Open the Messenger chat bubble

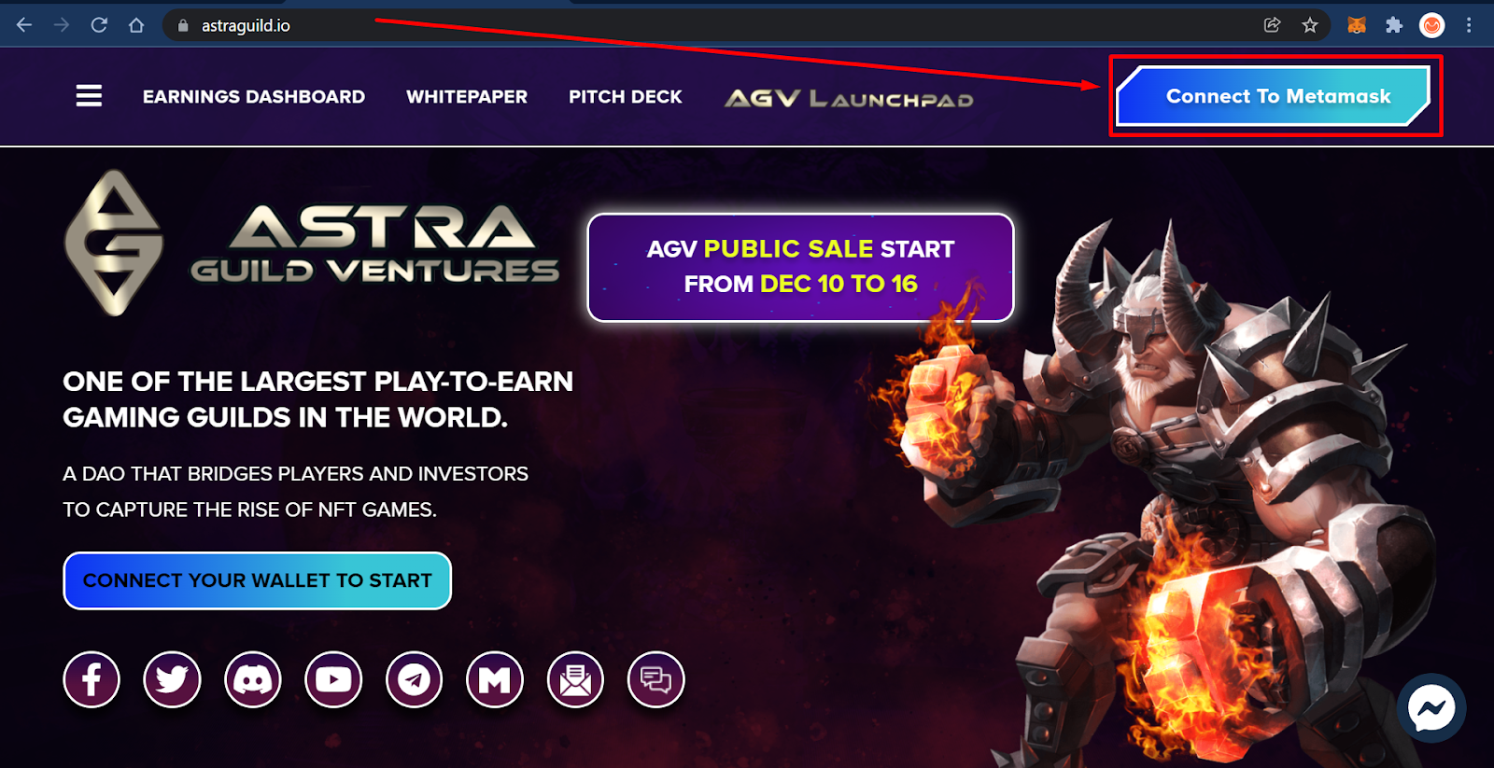pos(1431,708)
